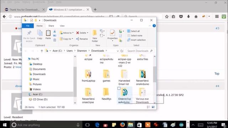The image size is (228, 128).
Task: Show hidden system tray icons
Action: coord(193,125)
